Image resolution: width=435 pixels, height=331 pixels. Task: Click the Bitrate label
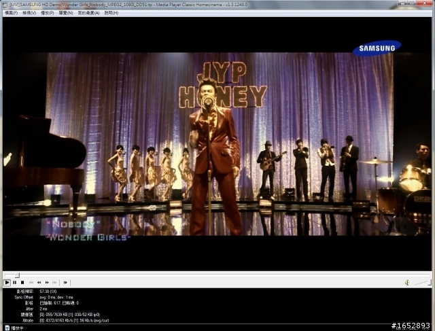click(x=28, y=320)
